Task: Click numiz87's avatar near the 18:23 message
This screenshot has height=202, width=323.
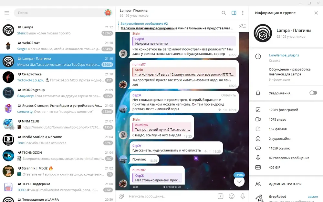Action: click(123, 85)
